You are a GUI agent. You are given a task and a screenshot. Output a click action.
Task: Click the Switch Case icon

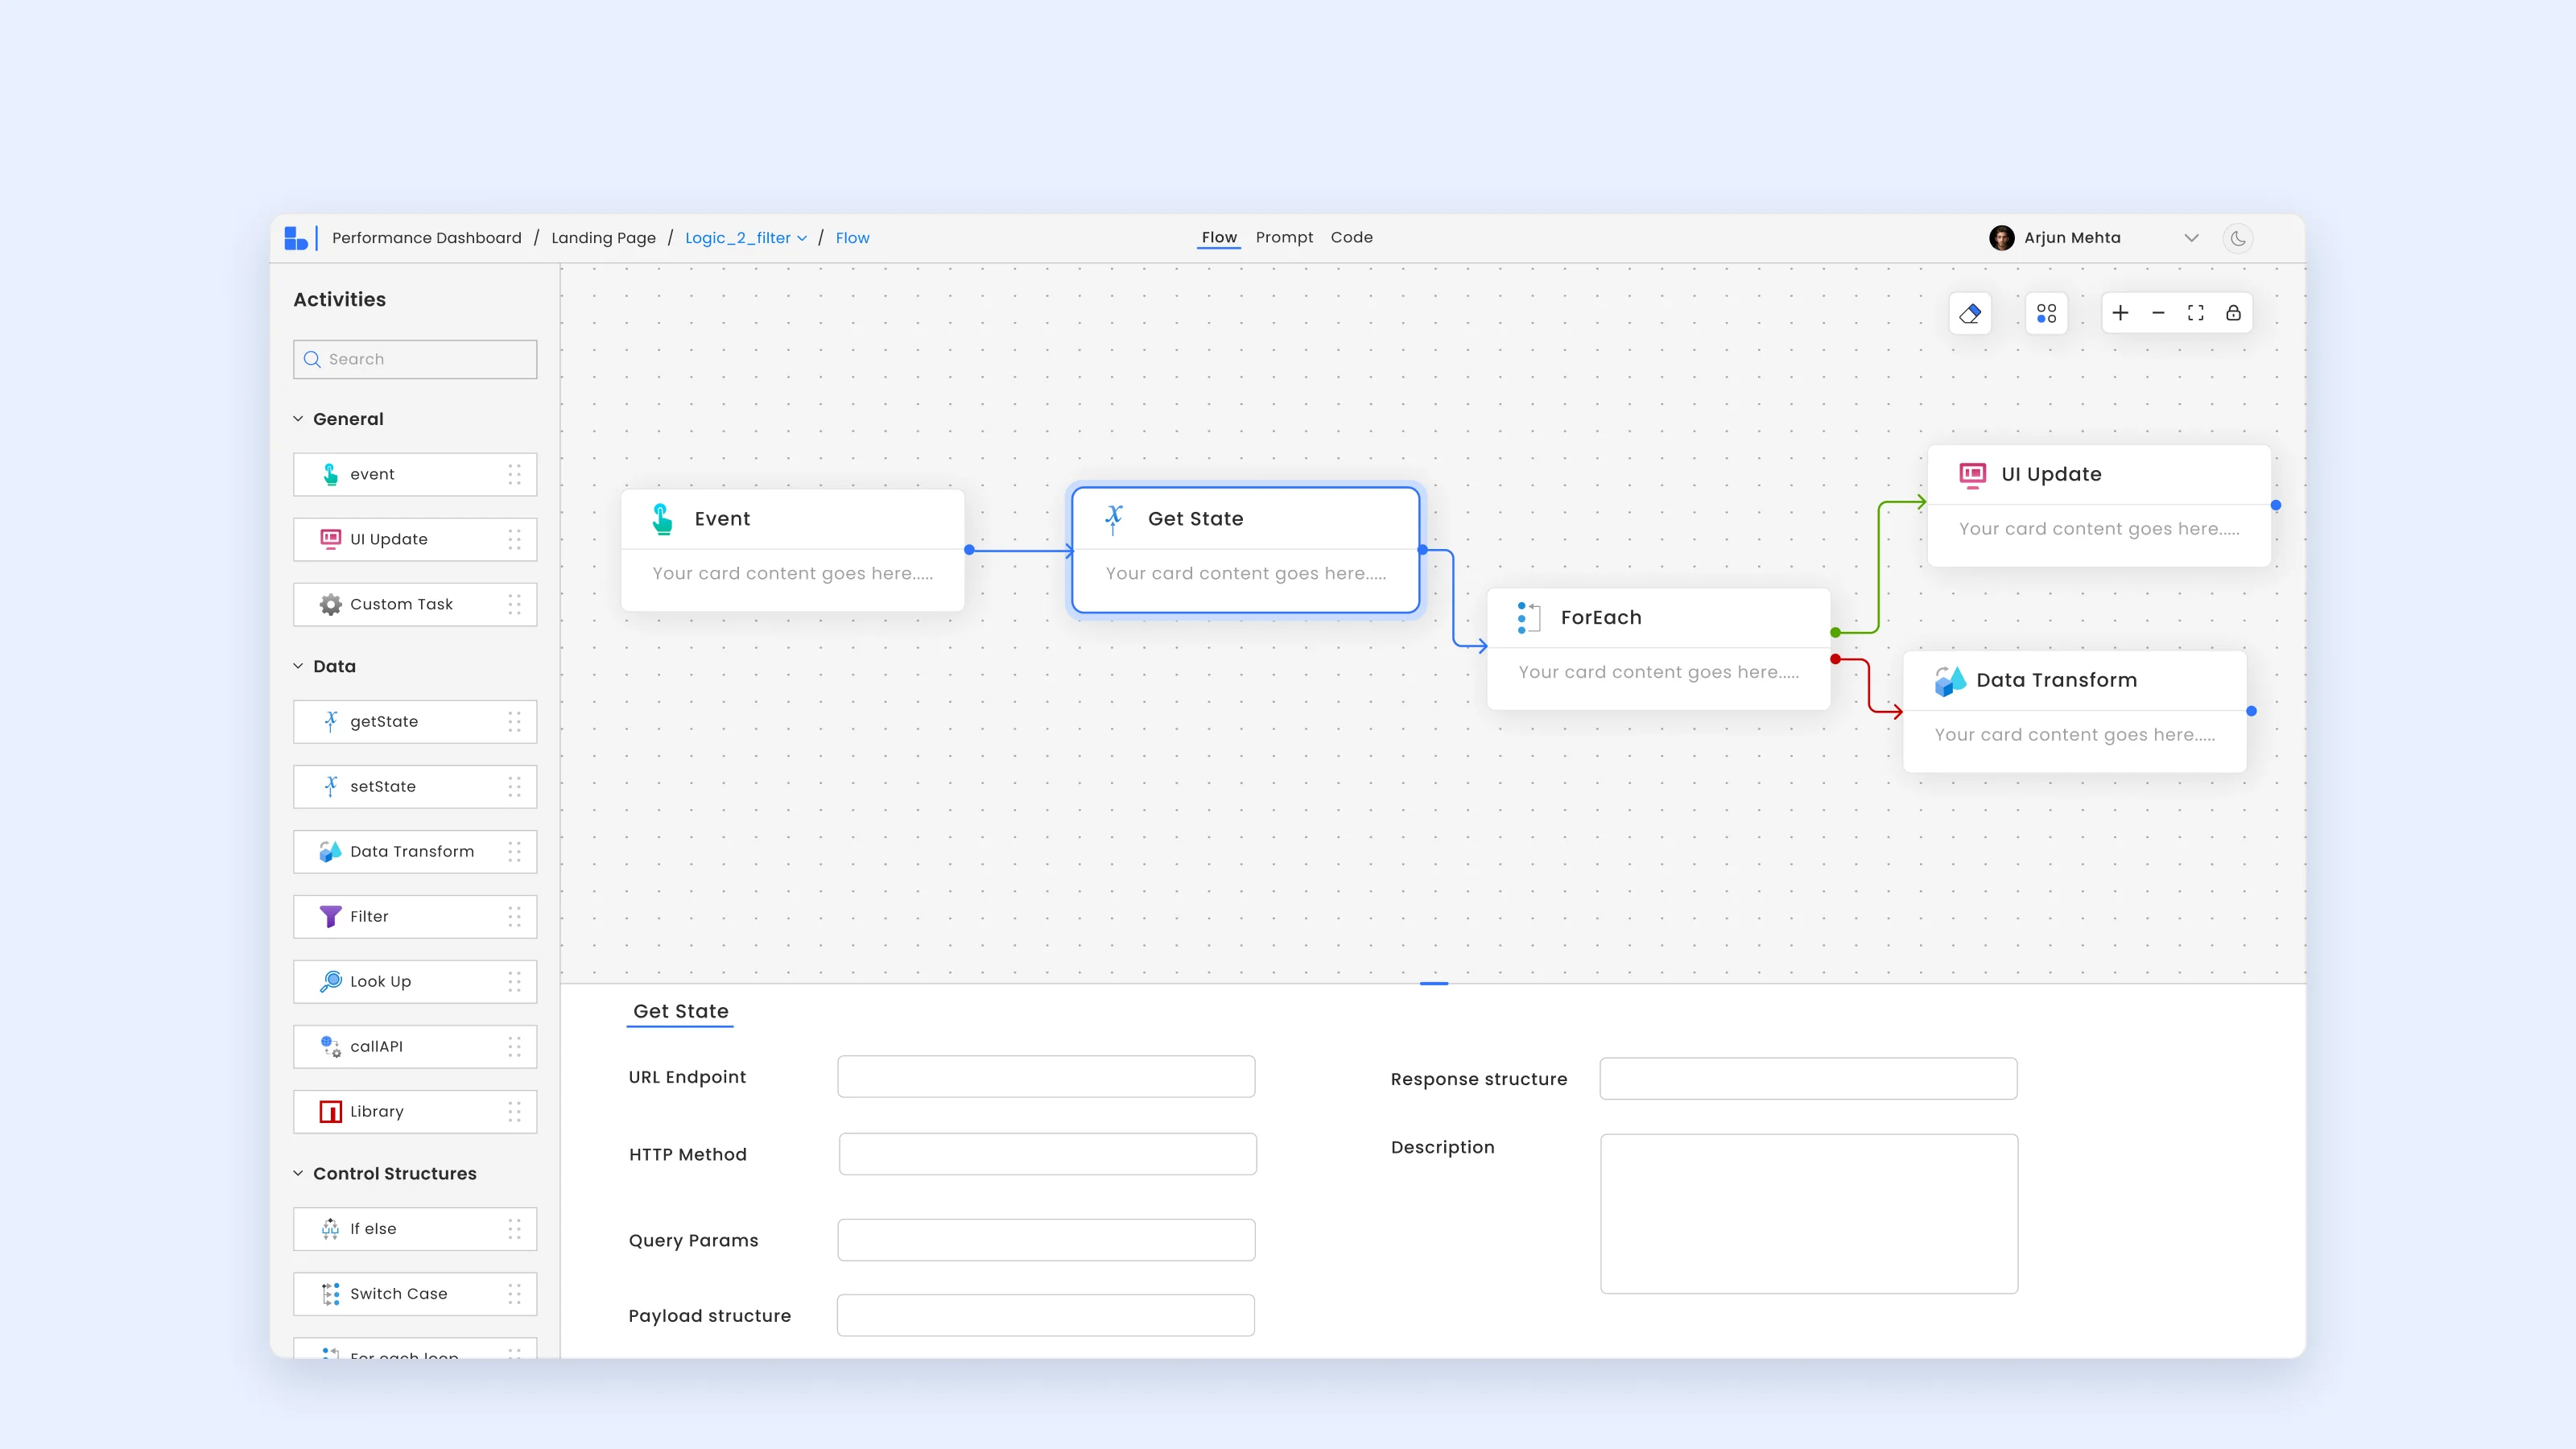(x=330, y=1293)
